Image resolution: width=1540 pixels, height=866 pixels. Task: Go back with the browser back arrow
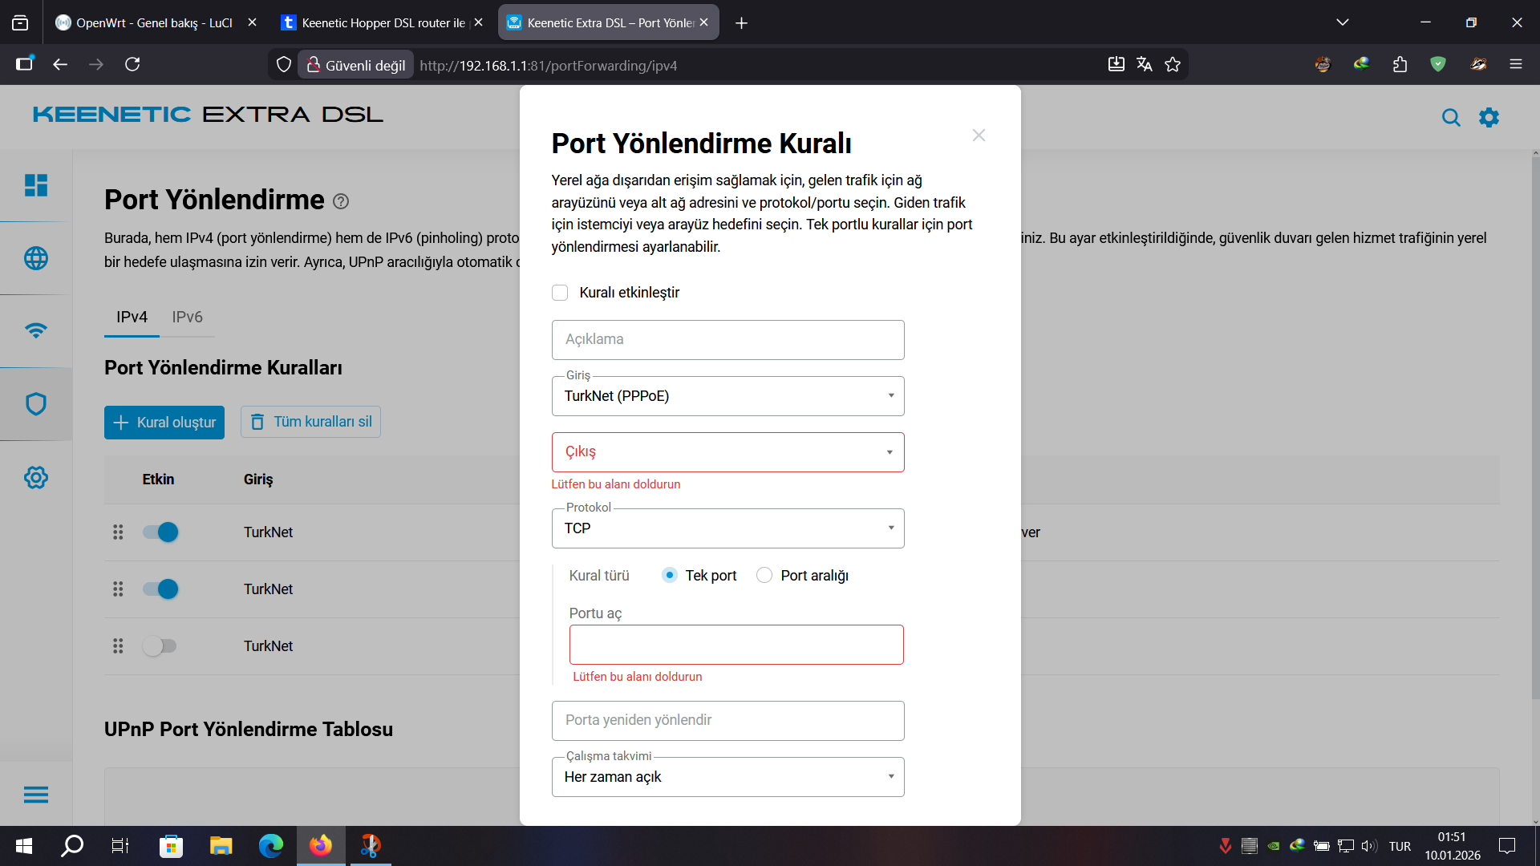[60, 65]
